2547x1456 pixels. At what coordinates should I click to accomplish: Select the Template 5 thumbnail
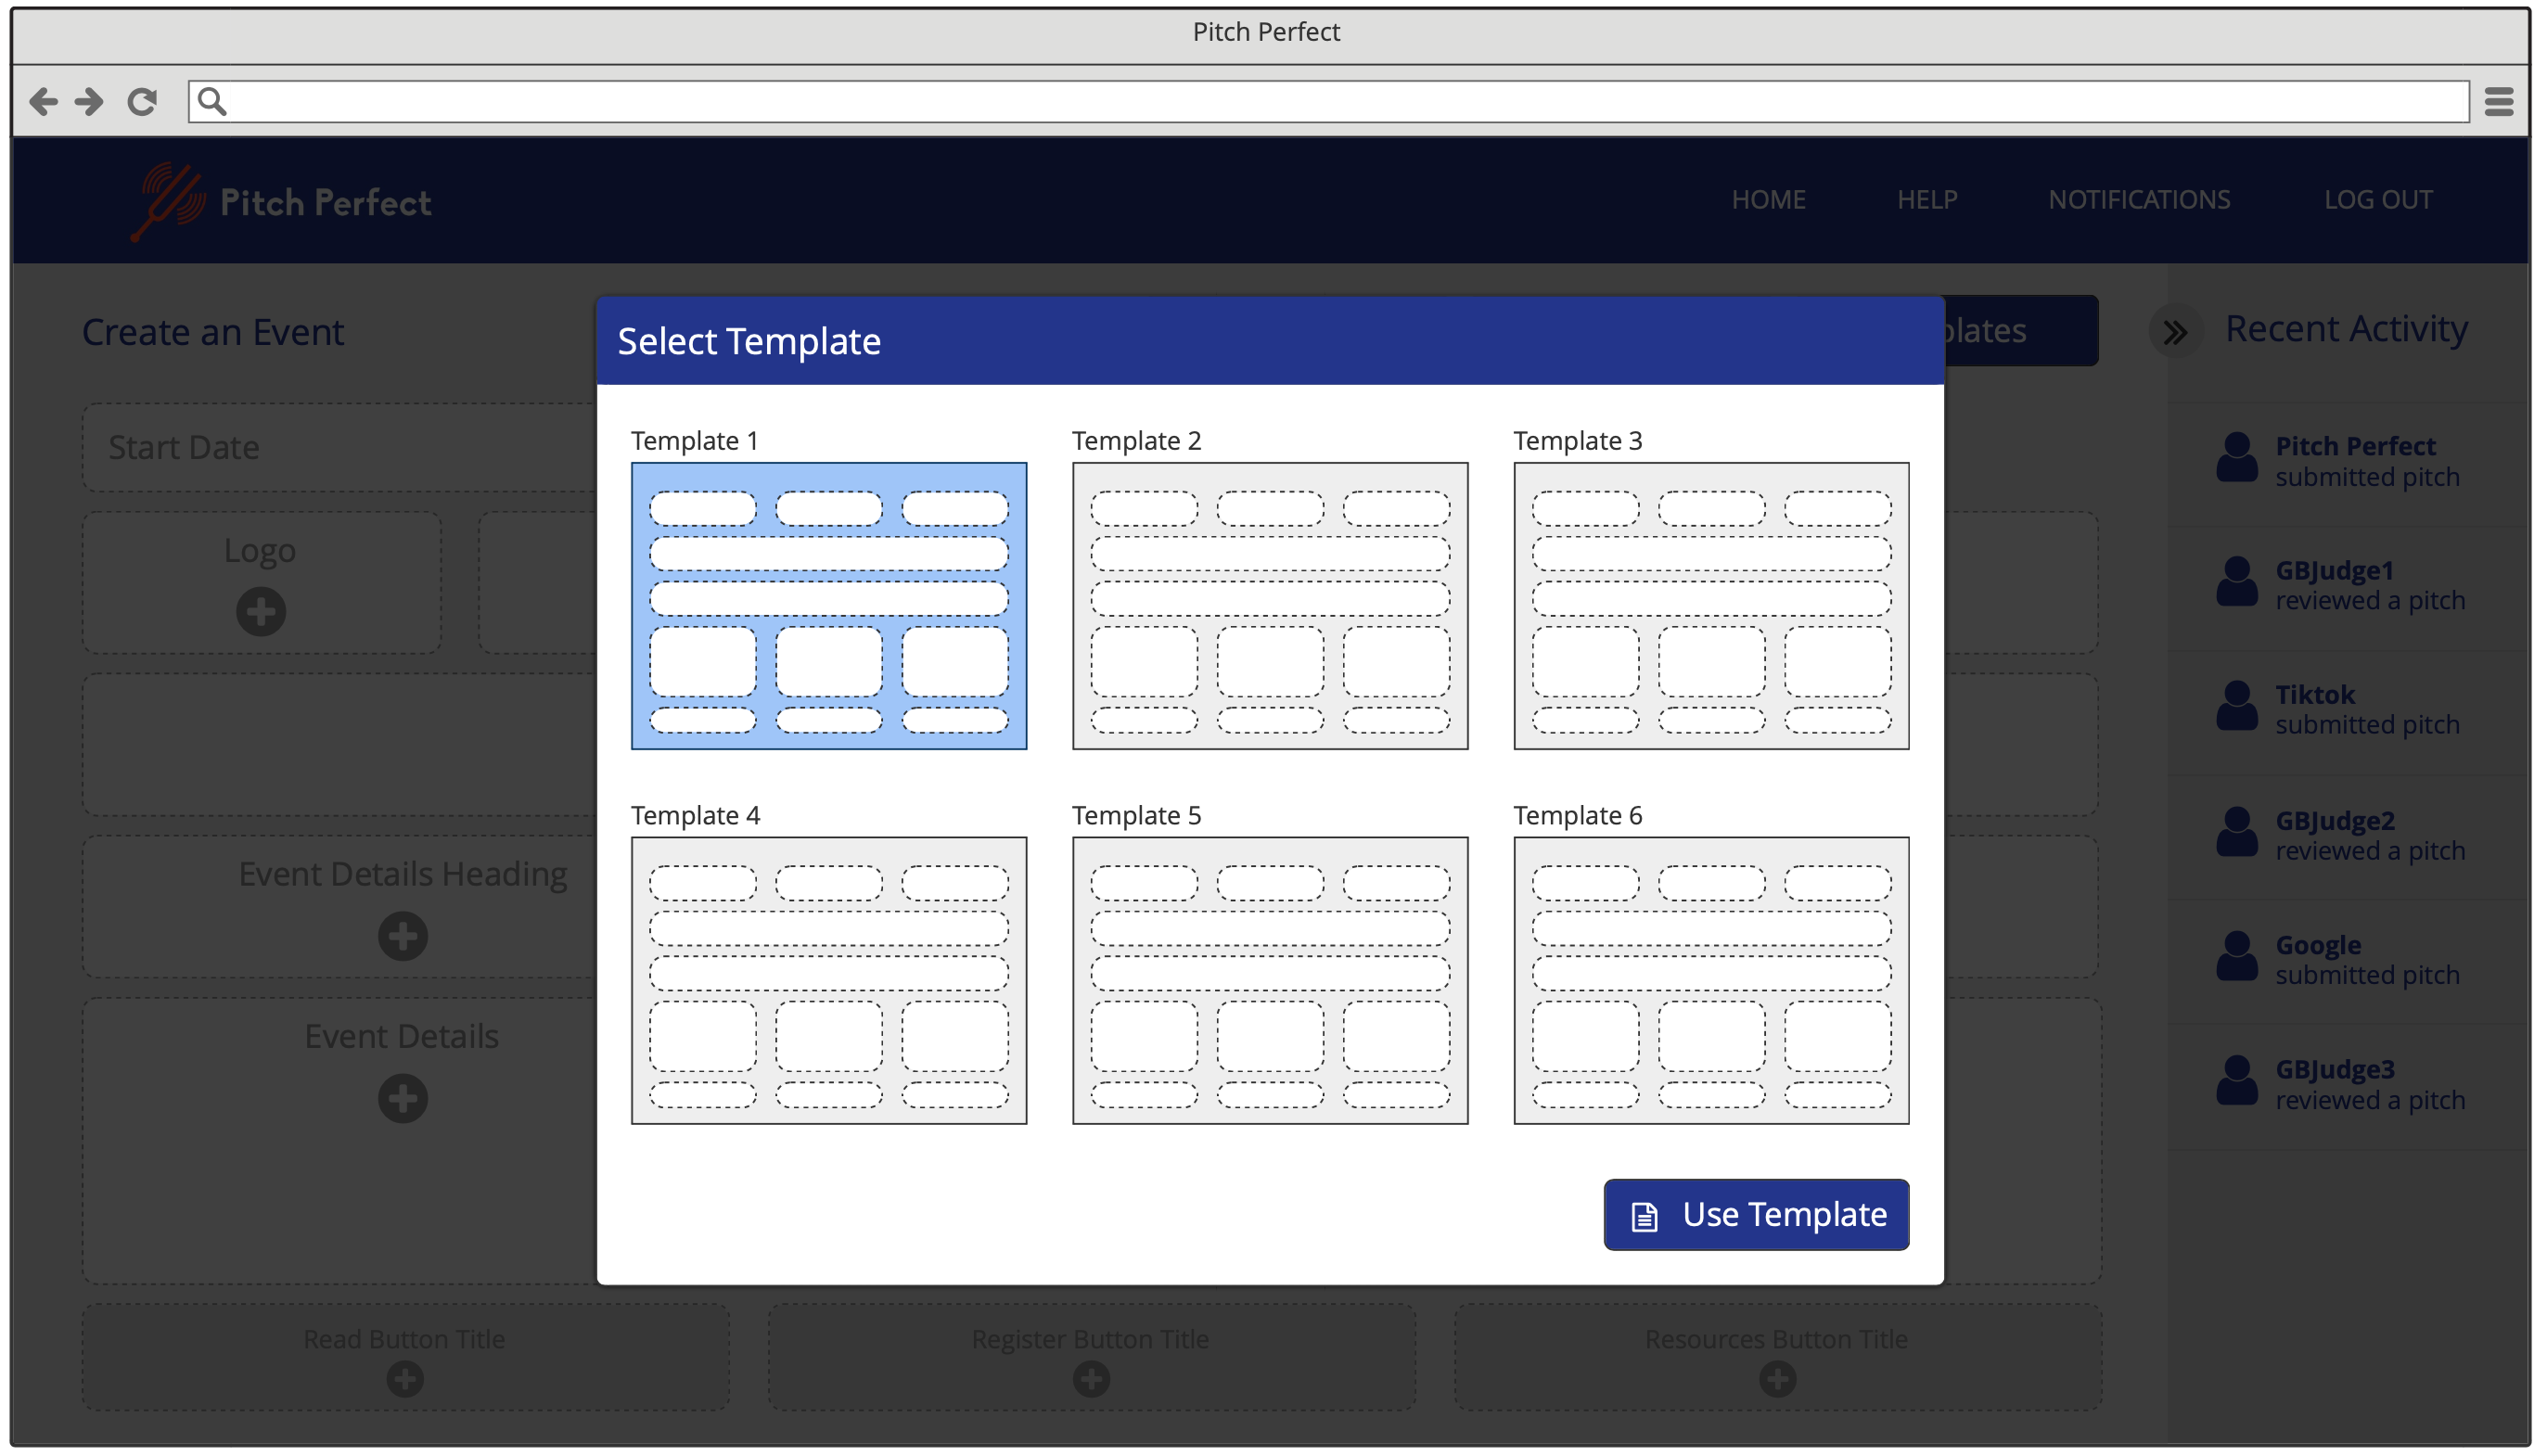pos(1269,980)
